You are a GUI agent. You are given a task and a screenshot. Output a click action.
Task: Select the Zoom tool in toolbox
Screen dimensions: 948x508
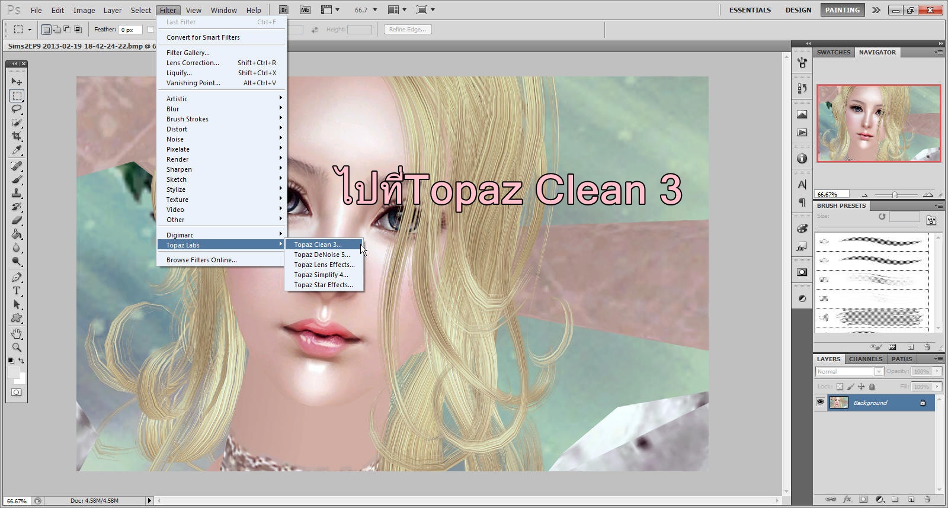click(17, 348)
